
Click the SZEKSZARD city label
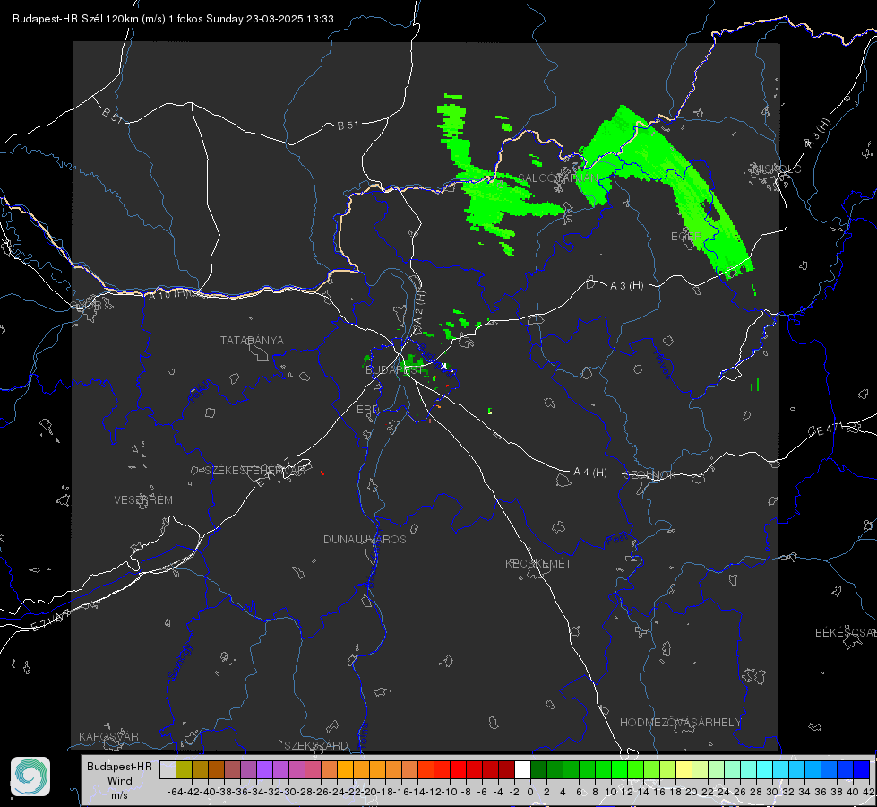(x=316, y=745)
